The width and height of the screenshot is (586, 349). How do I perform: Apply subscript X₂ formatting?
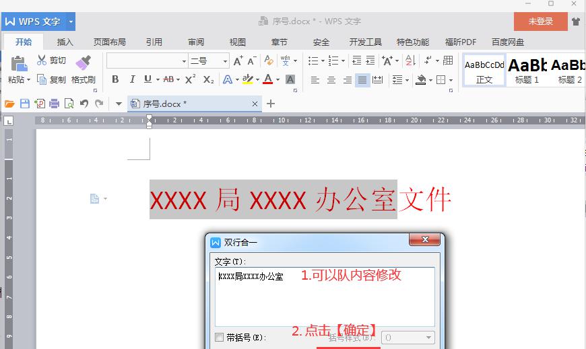click(209, 79)
